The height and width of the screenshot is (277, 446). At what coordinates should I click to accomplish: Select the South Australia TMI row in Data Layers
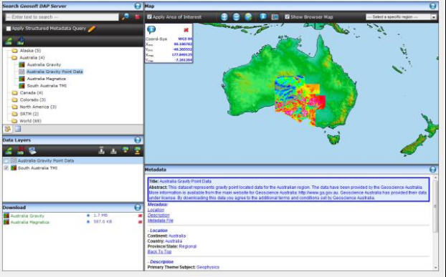pos(73,168)
